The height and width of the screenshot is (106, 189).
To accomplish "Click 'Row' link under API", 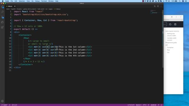I will tap(168, 50).
